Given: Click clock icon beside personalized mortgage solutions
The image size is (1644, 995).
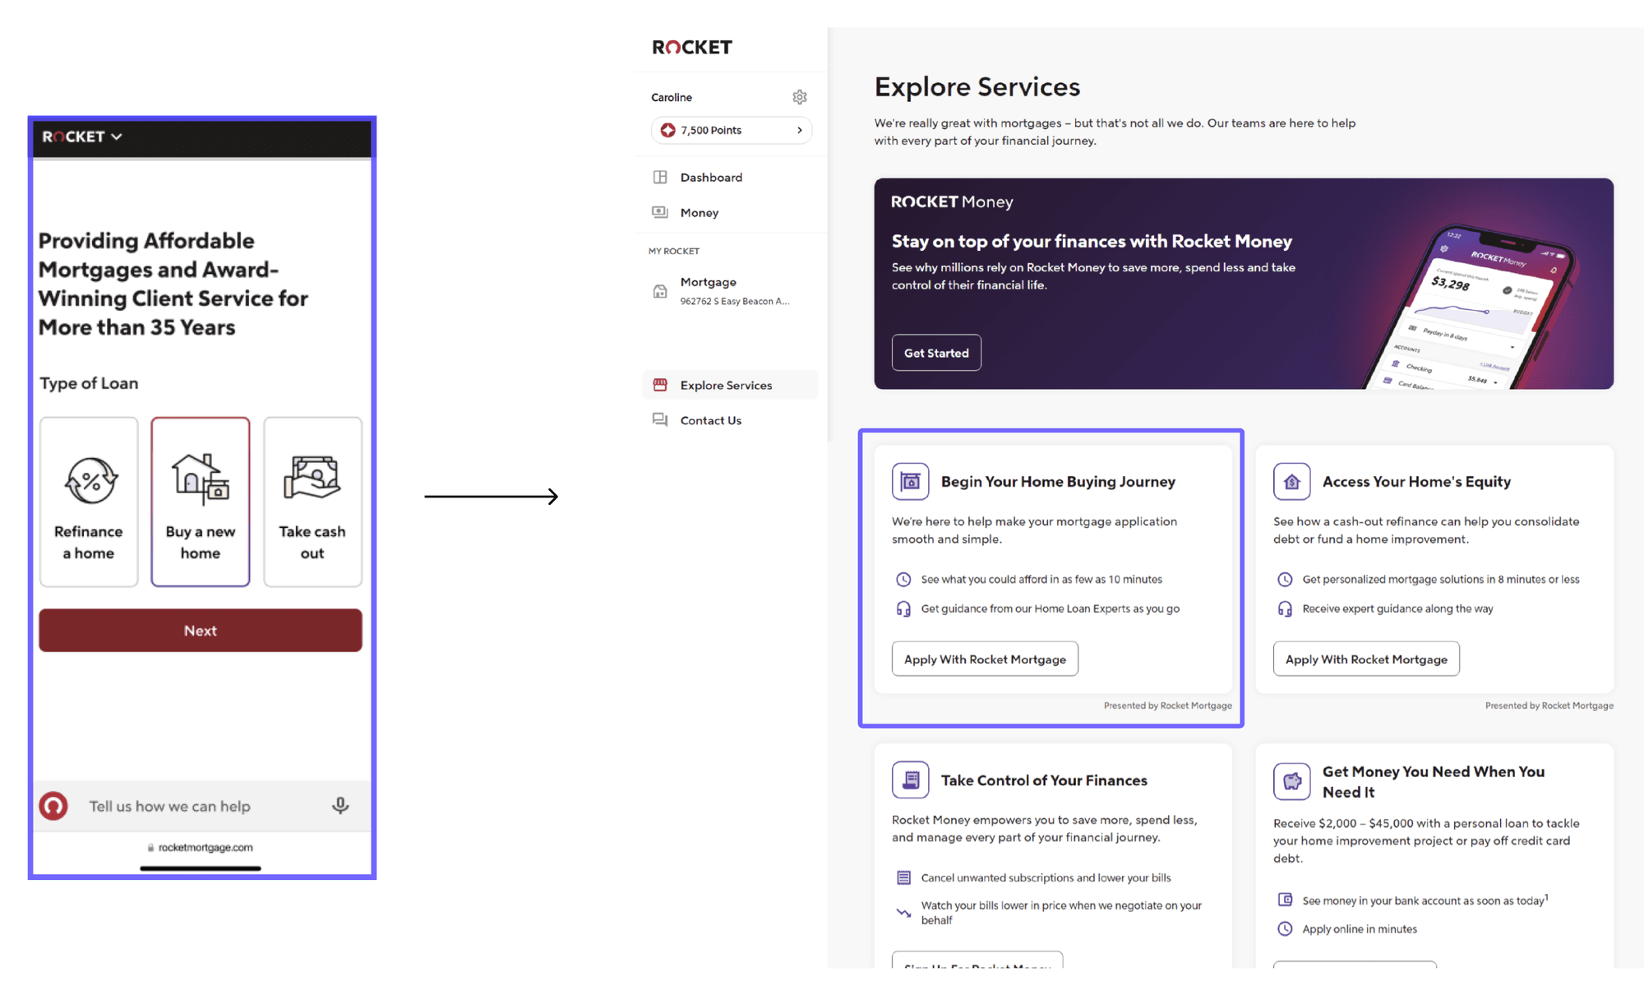Looking at the screenshot, I should click(x=1285, y=579).
